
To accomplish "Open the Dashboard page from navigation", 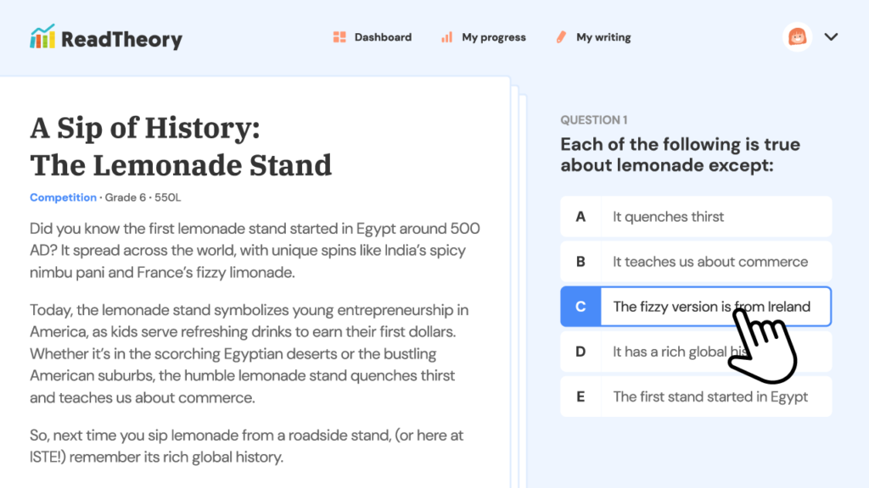I will [383, 36].
